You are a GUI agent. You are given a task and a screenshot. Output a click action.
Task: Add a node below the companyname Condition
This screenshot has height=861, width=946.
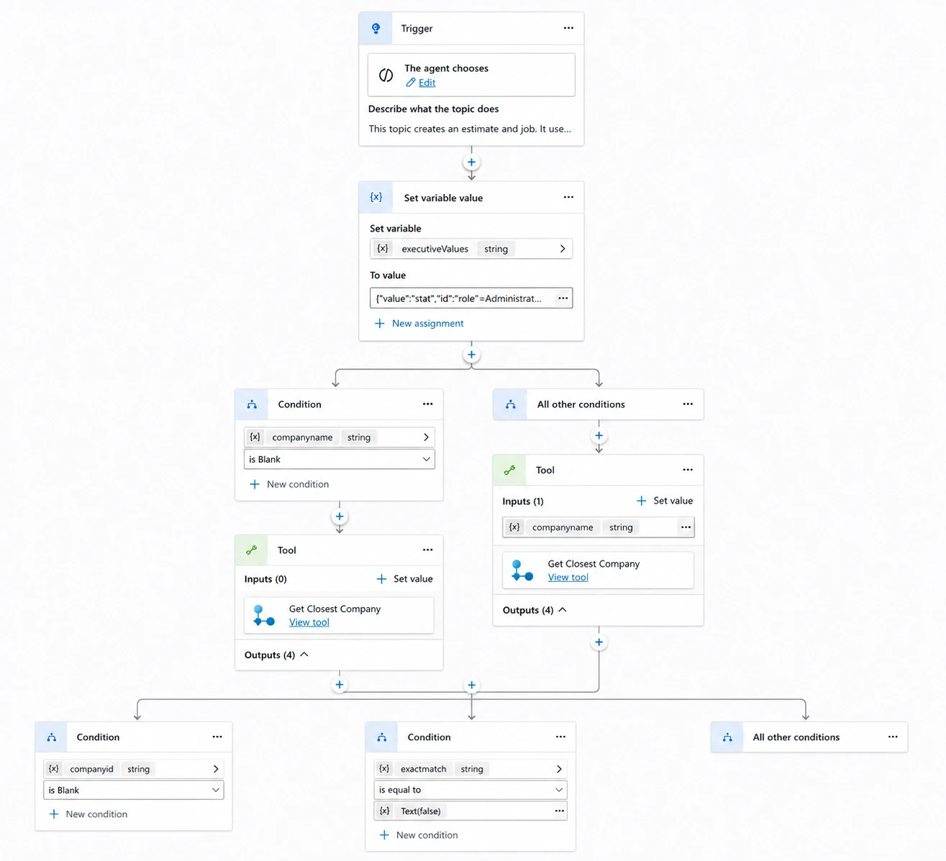tap(340, 516)
